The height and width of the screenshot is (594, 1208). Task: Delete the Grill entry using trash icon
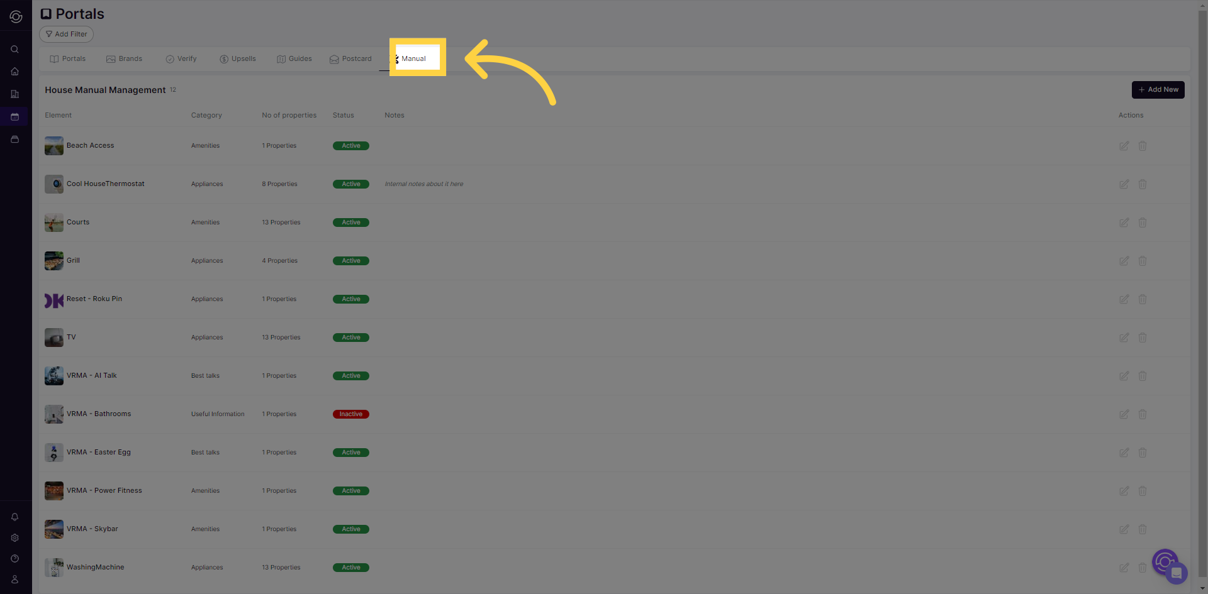(1143, 261)
